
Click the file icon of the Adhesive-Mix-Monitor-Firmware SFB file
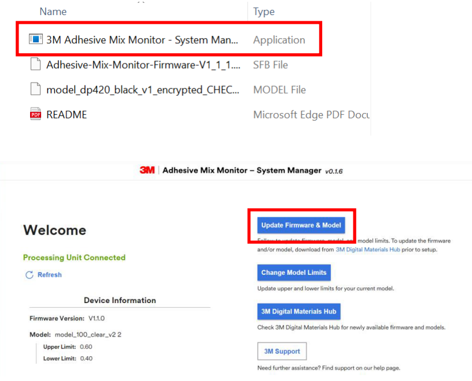click(x=35, y=63)
